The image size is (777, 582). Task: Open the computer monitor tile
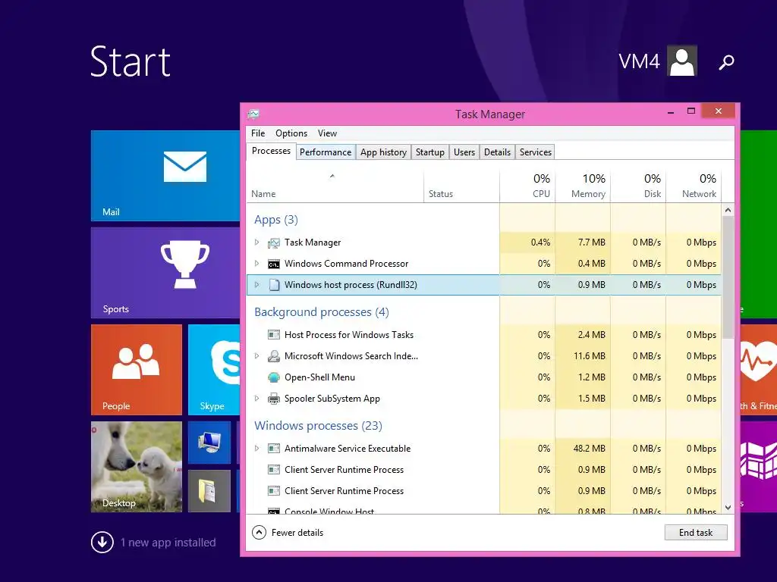[x=209, y=443]
